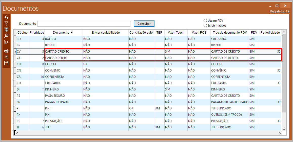Click the Vixen Touch column header

pyautogui.click(x=176, y=33)
